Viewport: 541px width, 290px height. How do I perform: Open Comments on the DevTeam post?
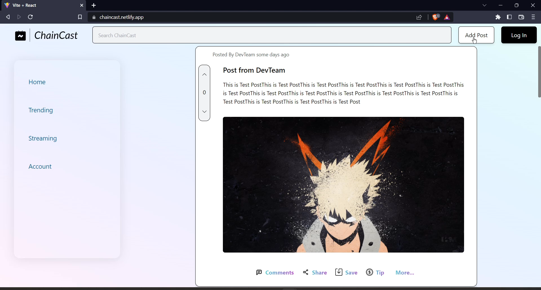pos(280,273)
